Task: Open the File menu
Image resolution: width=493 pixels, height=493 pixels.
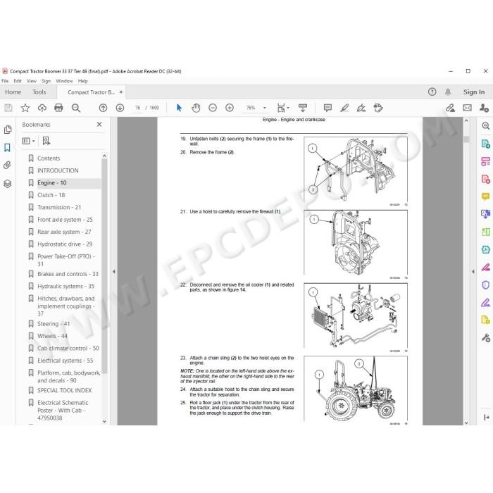Action: (x=5, y=81)
